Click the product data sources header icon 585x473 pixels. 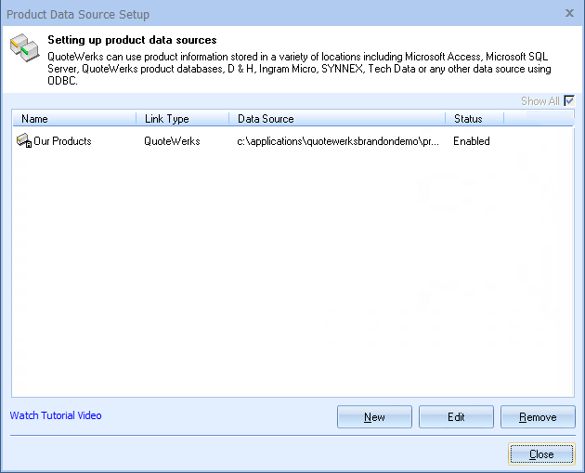(x=25, y=47)
